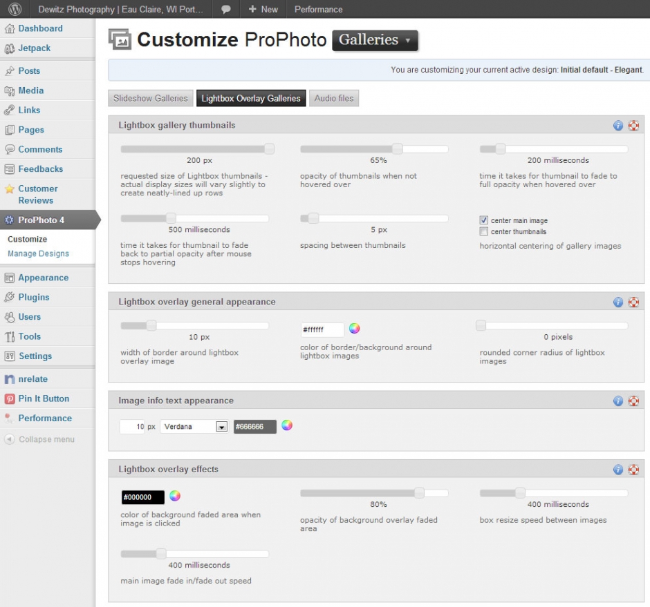Click the Media sidebar icon
The height and width of the screenshot is (607, 650).
[10, 90]
